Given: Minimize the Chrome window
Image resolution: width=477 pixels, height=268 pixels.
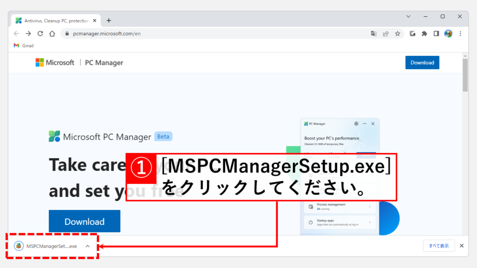Looking at the screenshot, I should 426,16.
